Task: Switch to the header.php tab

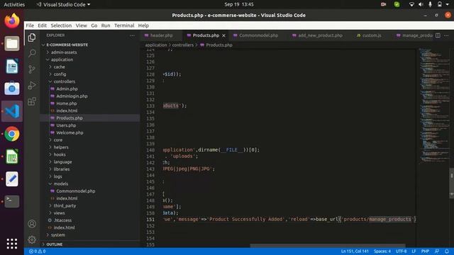Action: coord(161,35)
